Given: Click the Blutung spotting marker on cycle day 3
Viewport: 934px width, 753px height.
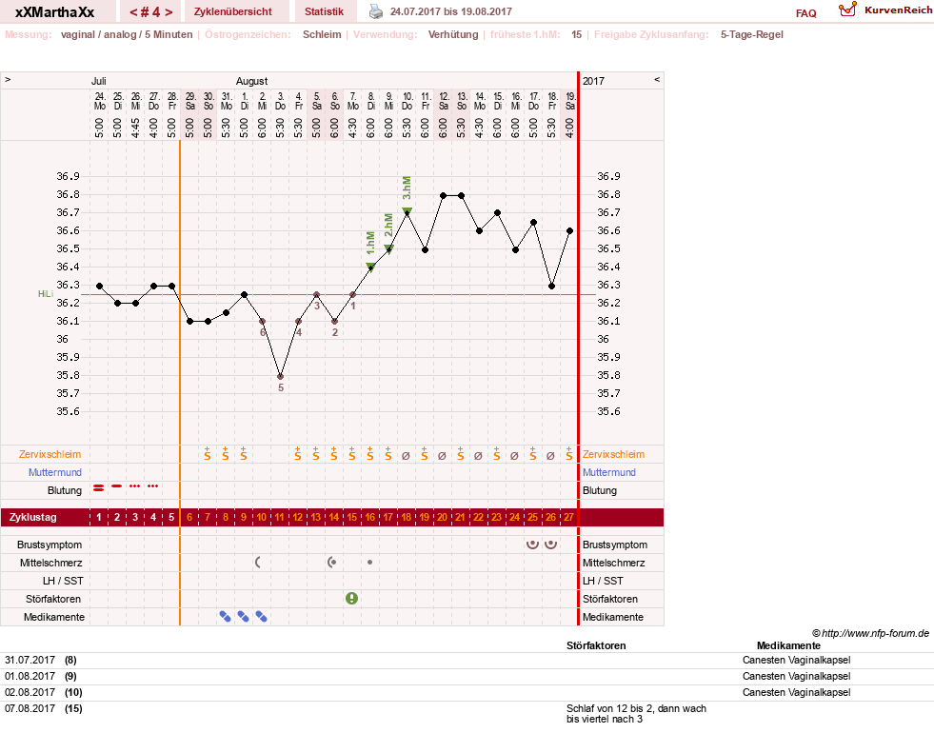Looking at the screenshot, I should pyautogui.click(x=135, y=486).
